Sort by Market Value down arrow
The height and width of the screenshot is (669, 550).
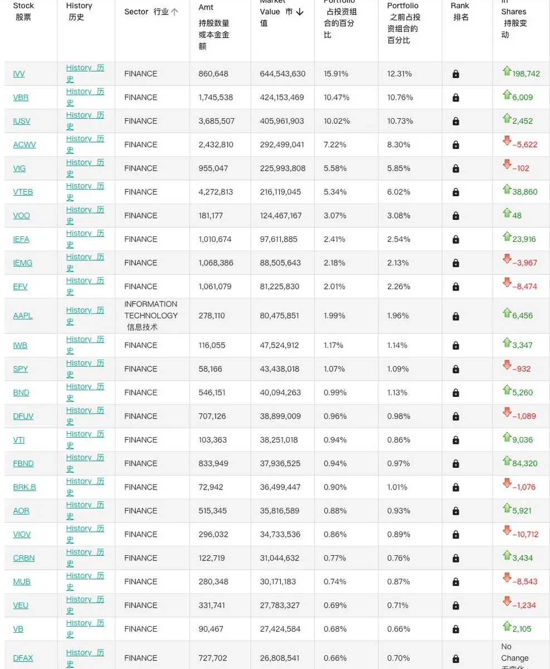click(300, 12)
